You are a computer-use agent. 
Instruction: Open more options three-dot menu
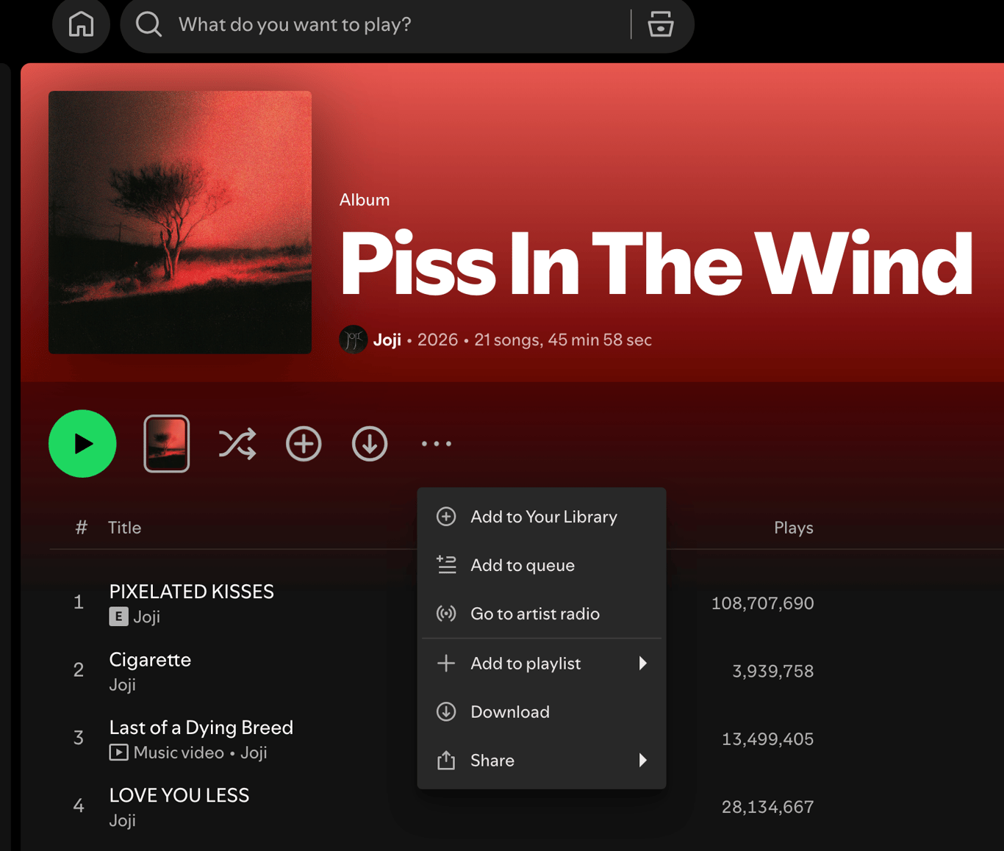point(436,444)
